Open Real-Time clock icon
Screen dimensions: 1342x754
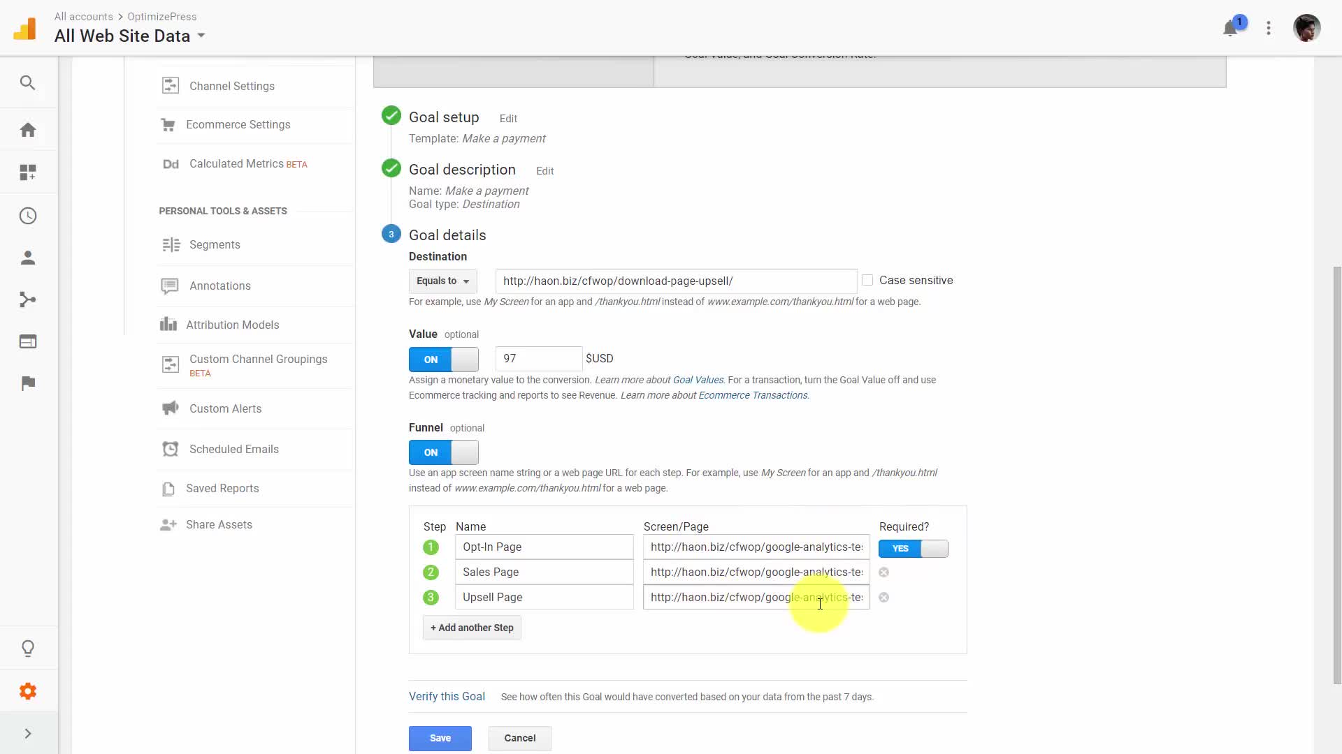coord(28,216)
